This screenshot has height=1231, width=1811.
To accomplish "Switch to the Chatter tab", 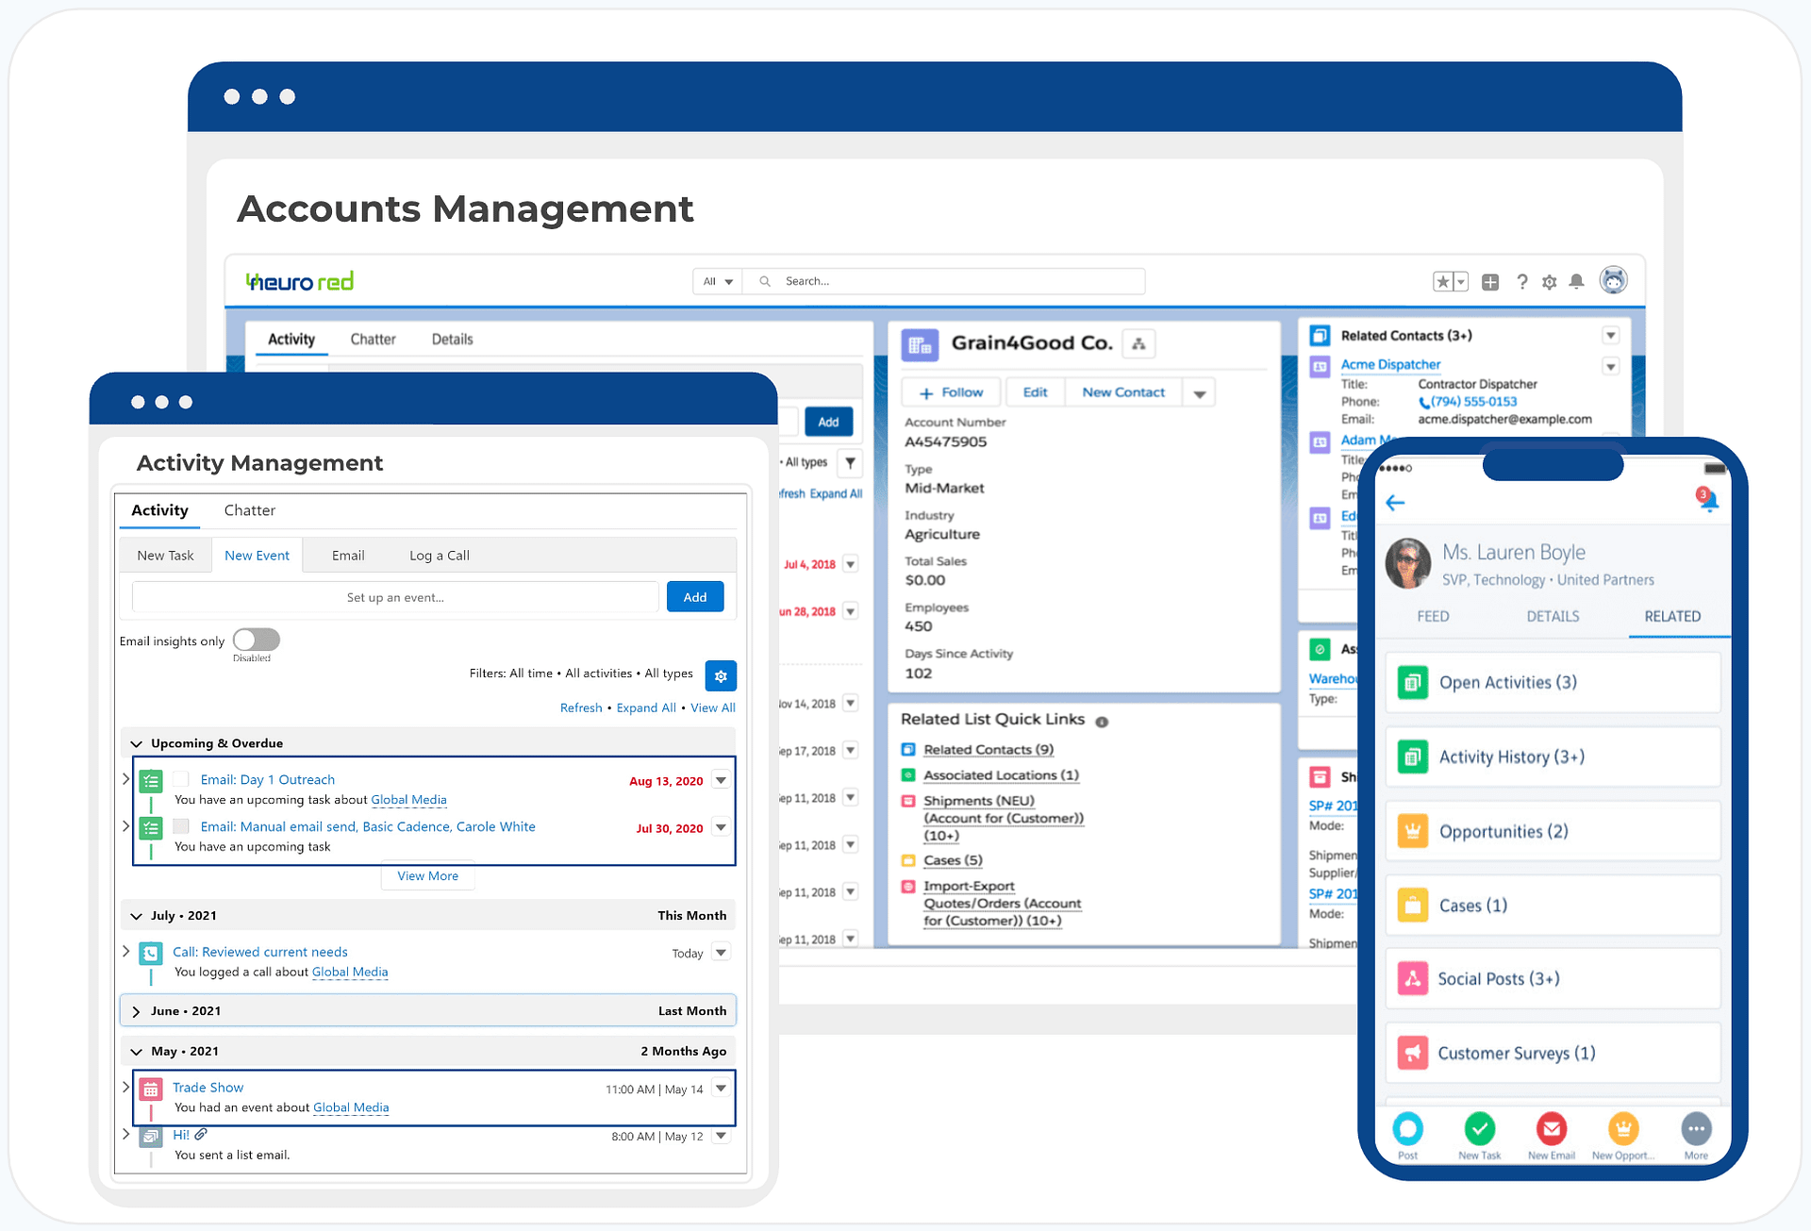I will pos(249,510).
